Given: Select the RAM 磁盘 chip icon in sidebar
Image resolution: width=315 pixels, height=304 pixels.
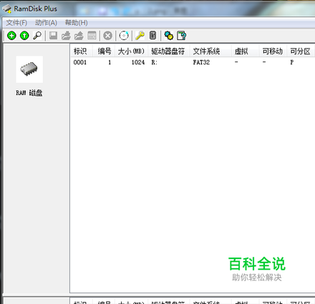Looking at the screenshot, I should pos(29,69).
